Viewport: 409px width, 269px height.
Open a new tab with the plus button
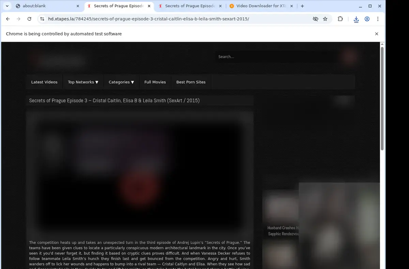click(302, 6)
